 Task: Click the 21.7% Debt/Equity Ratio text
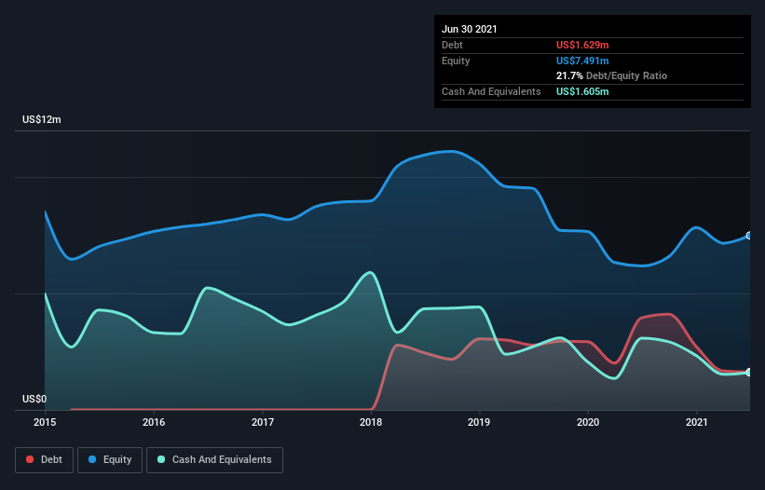[x=612, y=75]
